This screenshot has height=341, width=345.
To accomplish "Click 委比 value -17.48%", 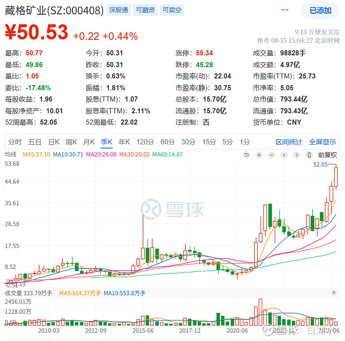I will point(38,88).
